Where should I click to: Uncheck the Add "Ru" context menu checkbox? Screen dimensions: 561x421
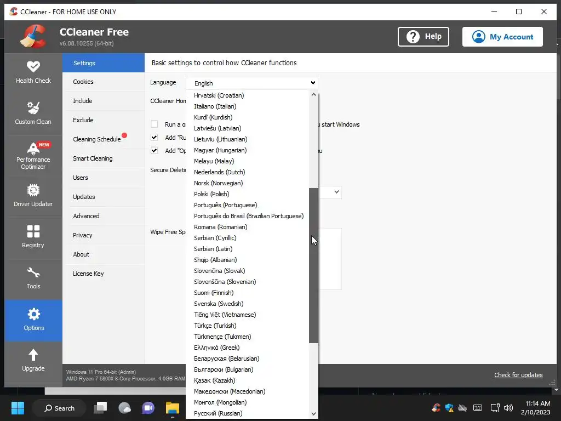click(154, 138)
